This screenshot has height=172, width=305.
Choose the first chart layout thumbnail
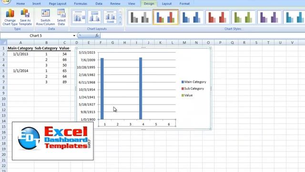click(x=79, y=17)
